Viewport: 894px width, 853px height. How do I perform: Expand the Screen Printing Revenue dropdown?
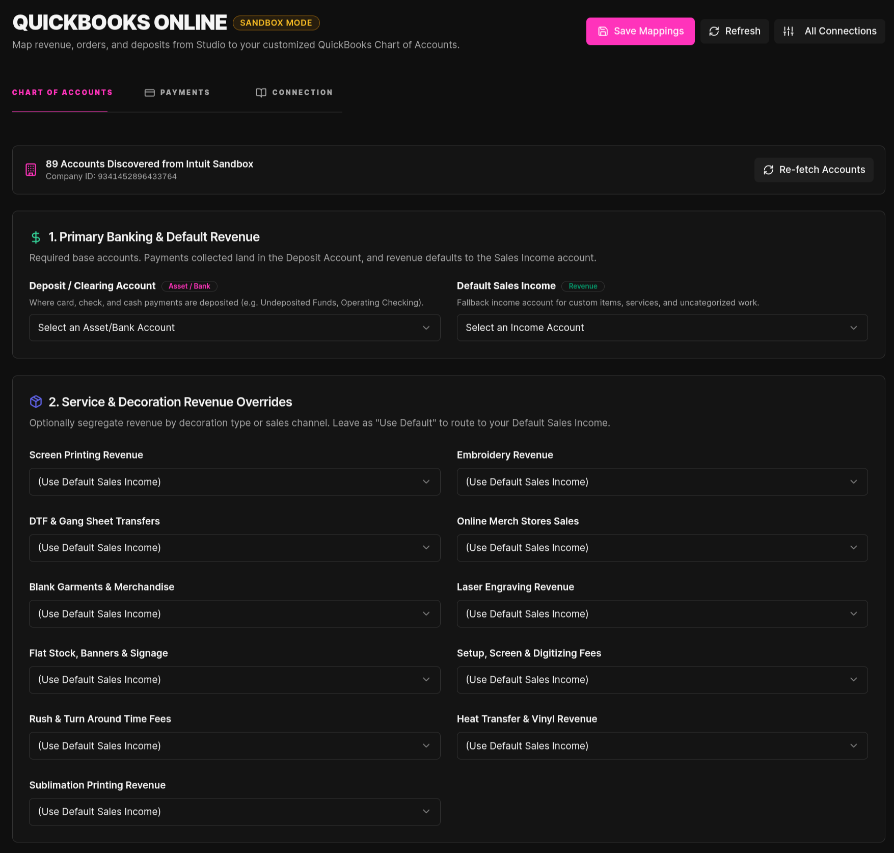pyautogui.click(x=234, y=482)
